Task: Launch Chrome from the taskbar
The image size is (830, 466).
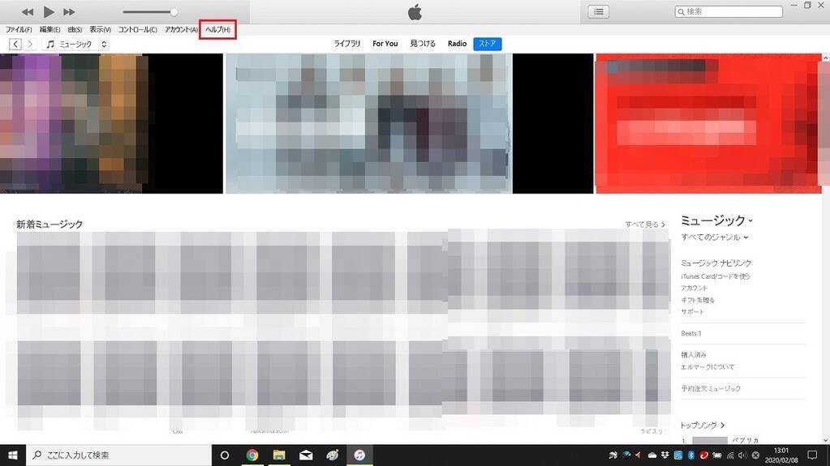Action: [x=252, y=455]
